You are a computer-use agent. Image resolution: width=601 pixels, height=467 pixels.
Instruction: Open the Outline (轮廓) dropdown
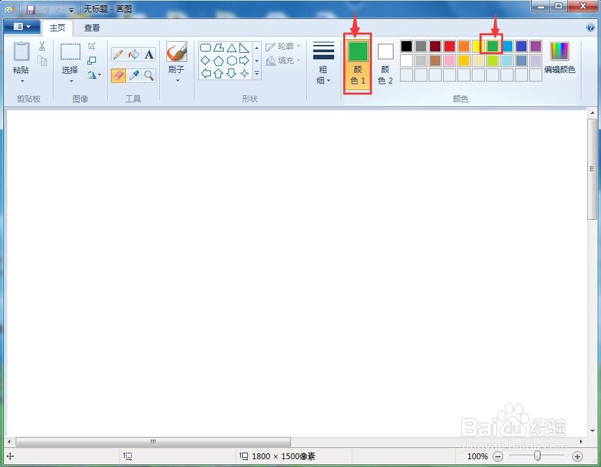pos(283,46)
